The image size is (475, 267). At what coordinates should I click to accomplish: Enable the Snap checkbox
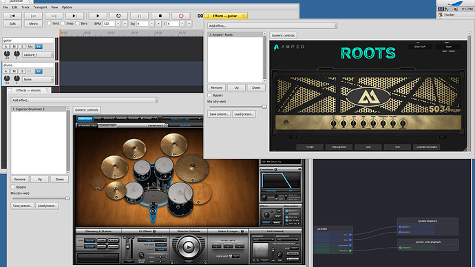[63, 23]
